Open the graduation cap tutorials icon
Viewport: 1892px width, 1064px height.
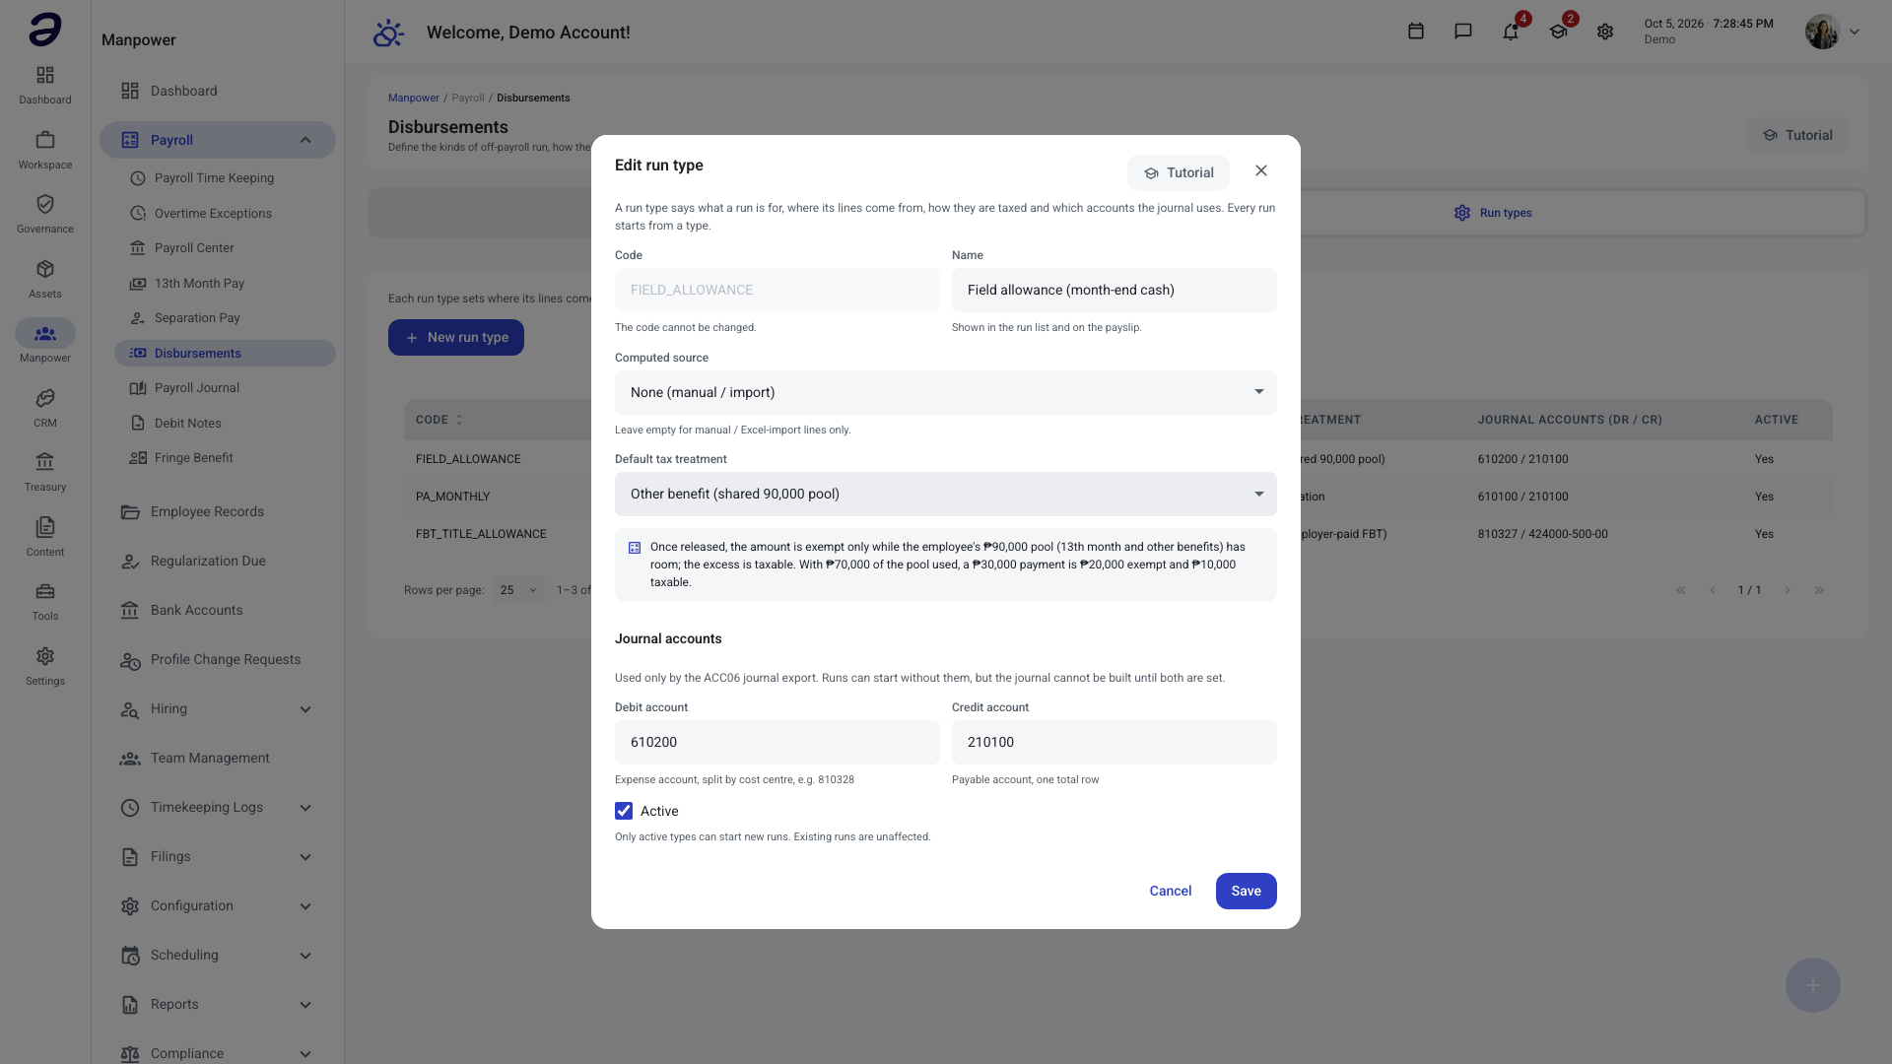click(x=1558, y=32)
